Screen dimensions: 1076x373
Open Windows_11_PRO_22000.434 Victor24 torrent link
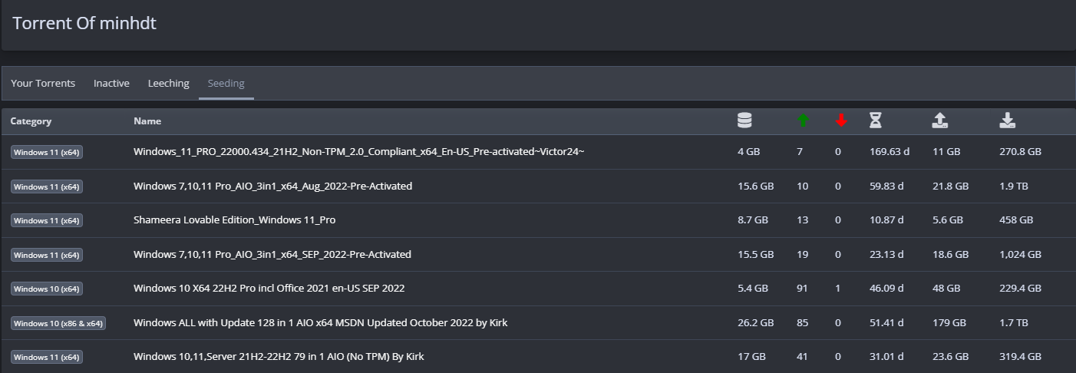[358, 152]
